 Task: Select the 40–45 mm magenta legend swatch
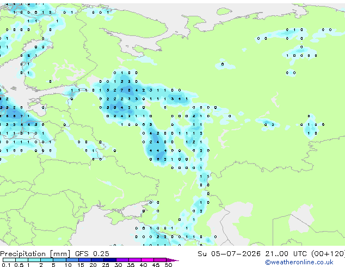(x=147, y=260)
